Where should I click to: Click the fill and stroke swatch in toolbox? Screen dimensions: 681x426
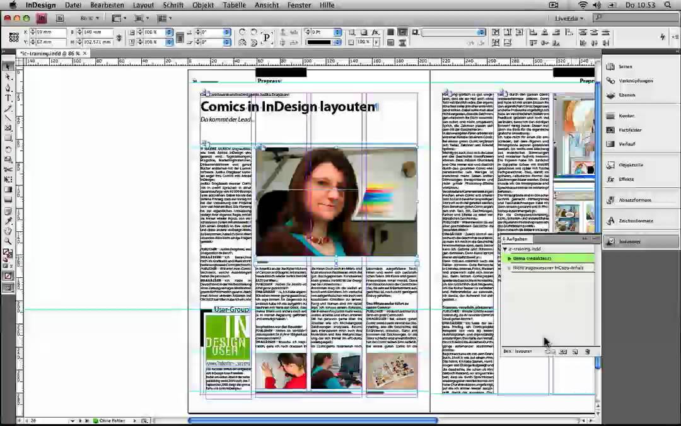[x=8, y=253]
